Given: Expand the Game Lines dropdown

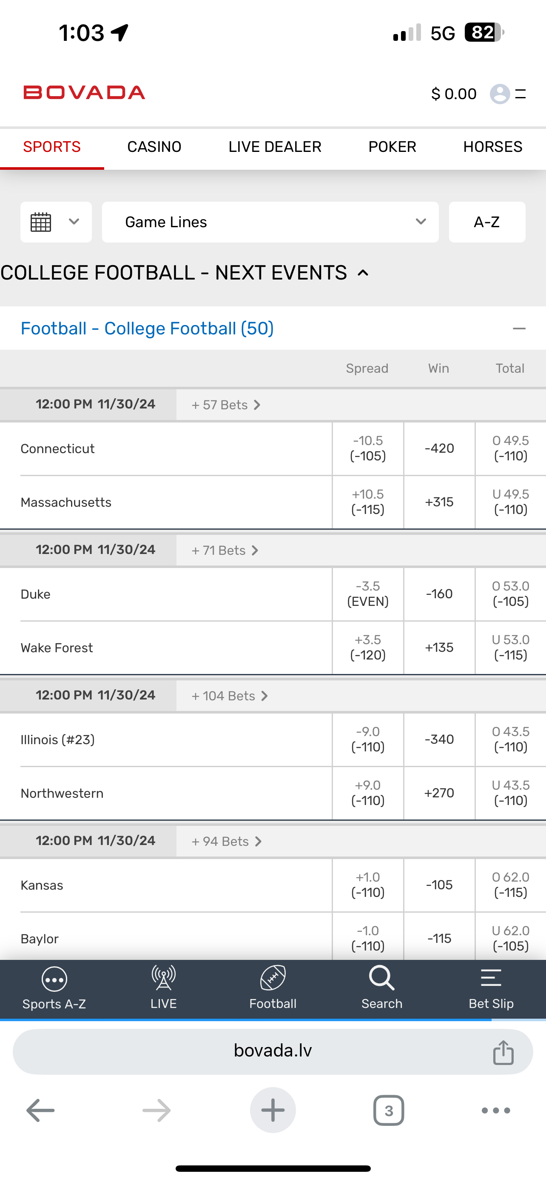Looking at the screenshot, I should click(270, 222).
